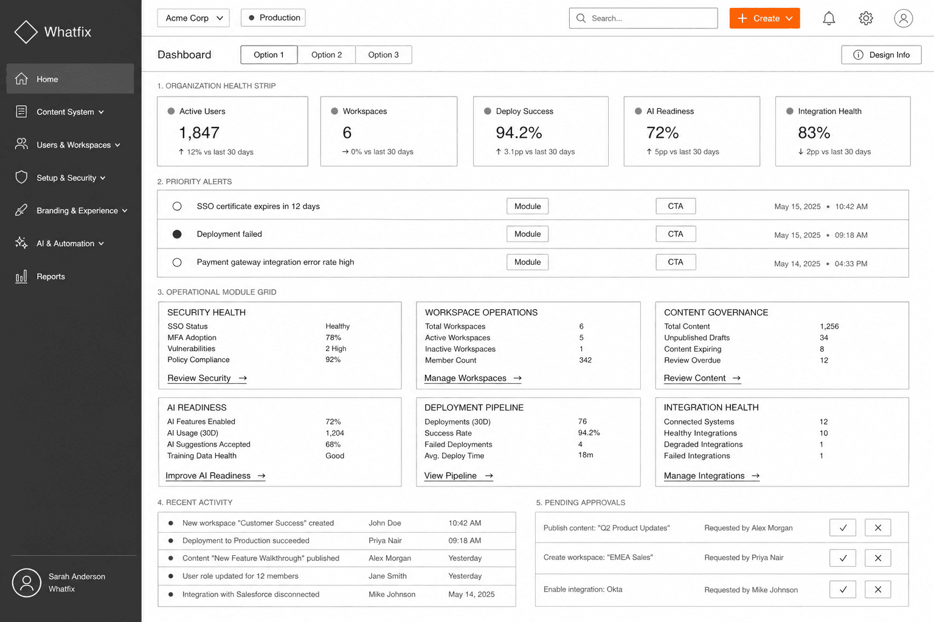Reject Enable integration Okta request
The width and height of the screenshot is (934, 622).
tap(878, 589)
